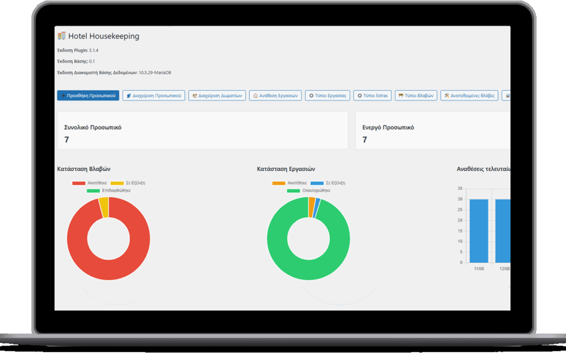Click the 11/08 bar in assignments chart
This screenshot has width=566, height=354.
[478, 231]
